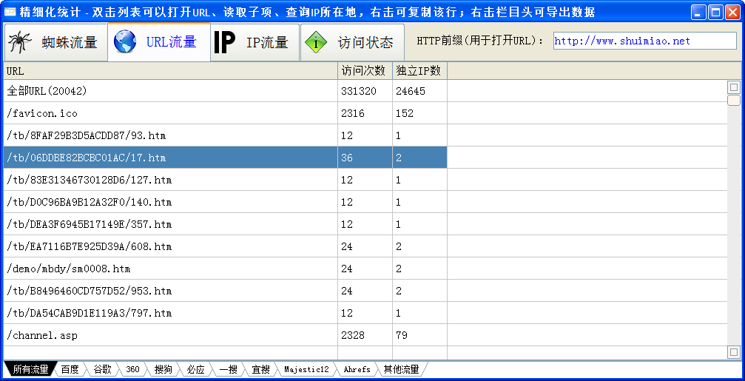Click unique IP value 79
745x381 pixels.
(419, 335)
